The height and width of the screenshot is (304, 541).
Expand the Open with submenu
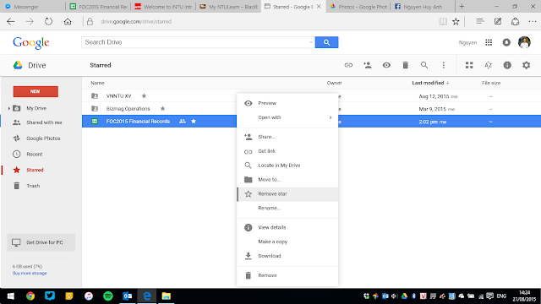pos(287,117)
